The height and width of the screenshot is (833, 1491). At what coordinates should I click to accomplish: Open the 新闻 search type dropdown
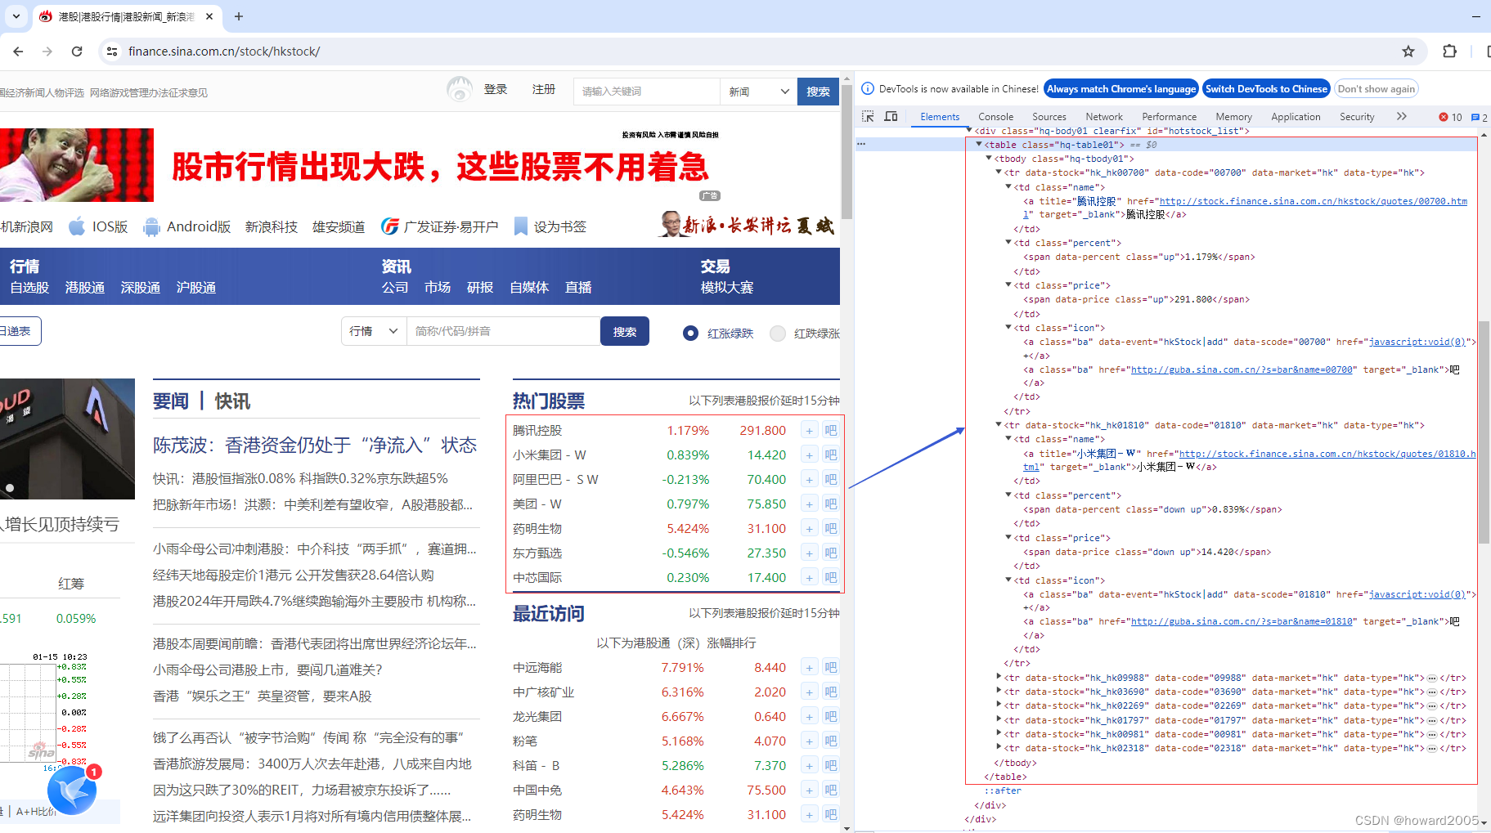tap(758, 92)
